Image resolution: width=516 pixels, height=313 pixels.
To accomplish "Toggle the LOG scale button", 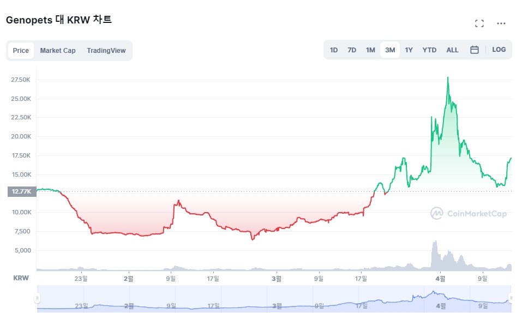I will tap(499, 50).
